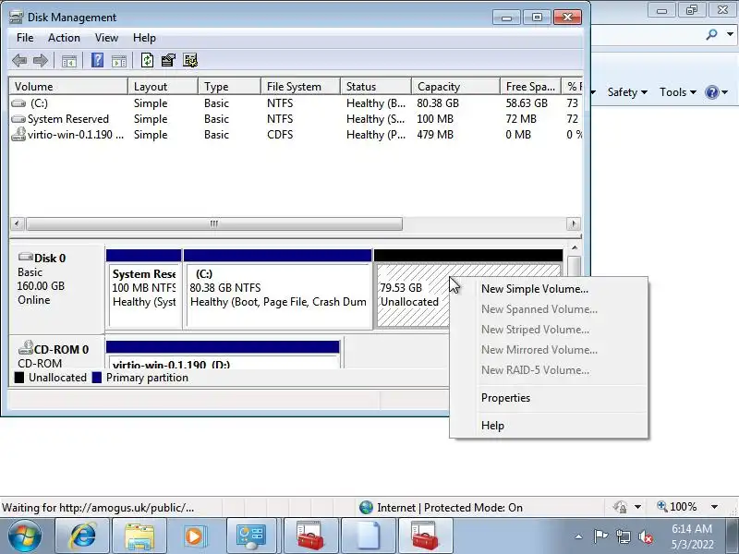Image resolution: width=739 pixels, height=554 pixels.
Task: Choose Help from the context menu
Action: (x=549, y=426)
